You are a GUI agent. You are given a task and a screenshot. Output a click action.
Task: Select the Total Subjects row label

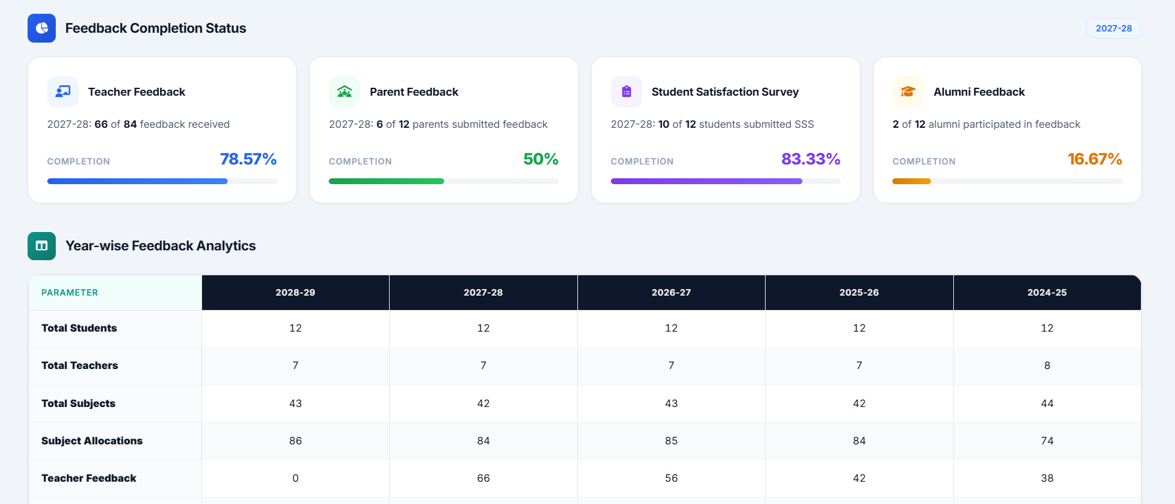pyautogui.click(x=79, y=404)
